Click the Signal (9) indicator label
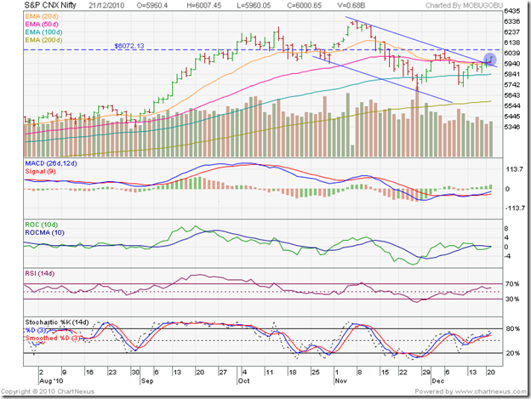531x399 pixels. click(x=37, y=170)
